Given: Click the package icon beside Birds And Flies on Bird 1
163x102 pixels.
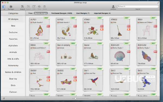Looking at the screenshot, I should point(85,73).
